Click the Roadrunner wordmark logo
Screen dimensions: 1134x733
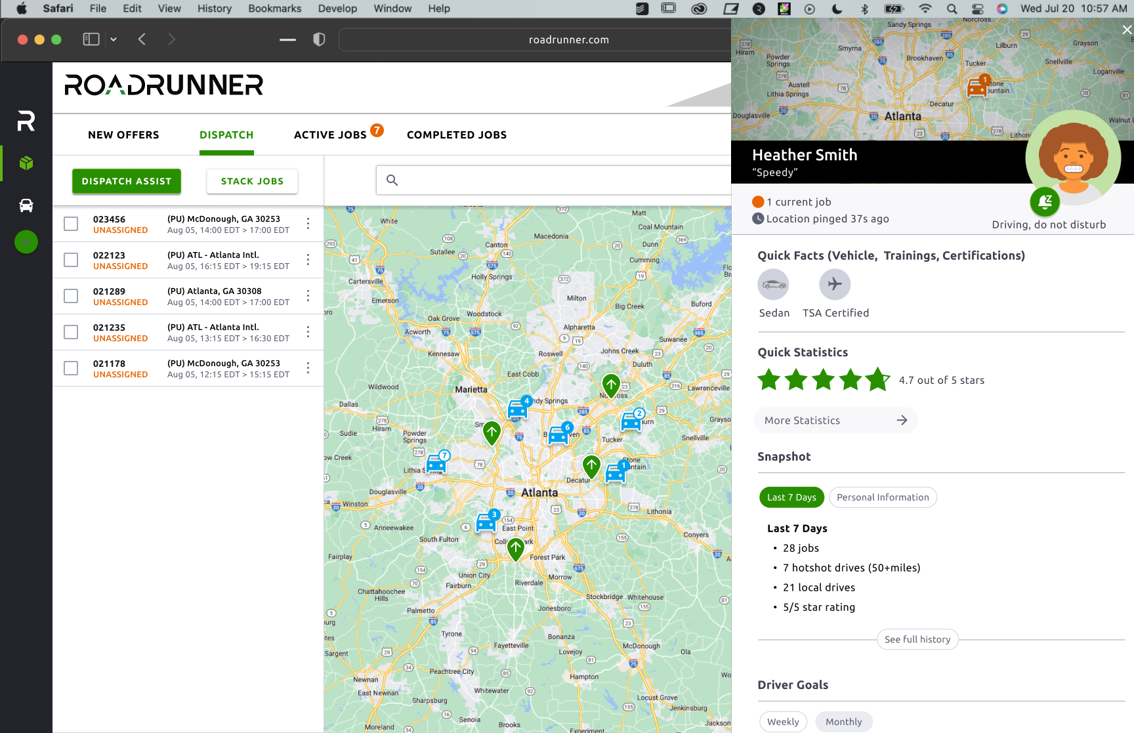[164, 85]
